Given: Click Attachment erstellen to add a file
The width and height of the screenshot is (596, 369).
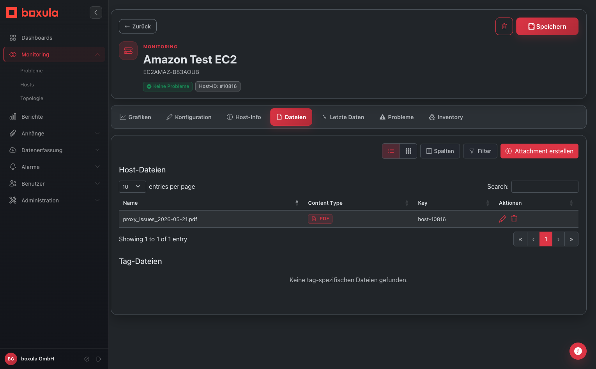Looking at the screenshot, I should pos(539,151).
